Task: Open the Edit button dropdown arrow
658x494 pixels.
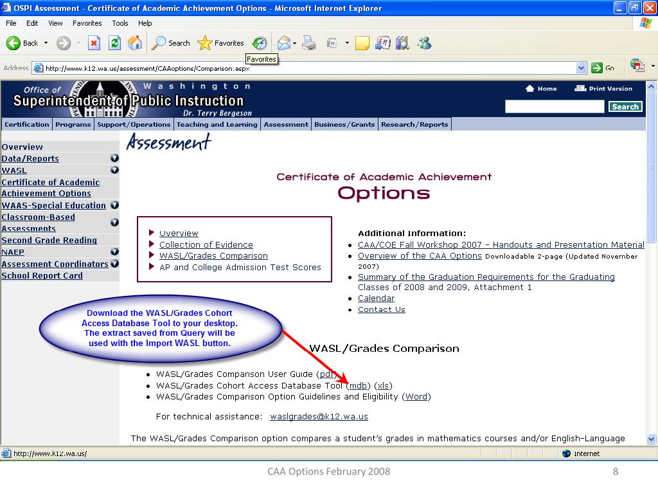Action: coord(347,43)
